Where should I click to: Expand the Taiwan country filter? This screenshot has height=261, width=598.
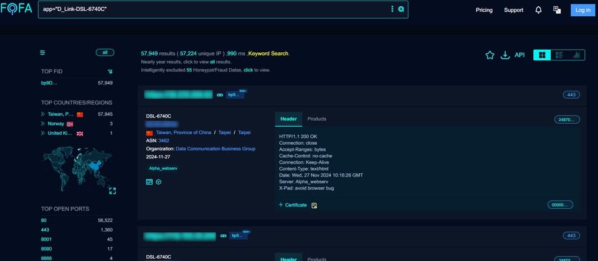(43, 114)
